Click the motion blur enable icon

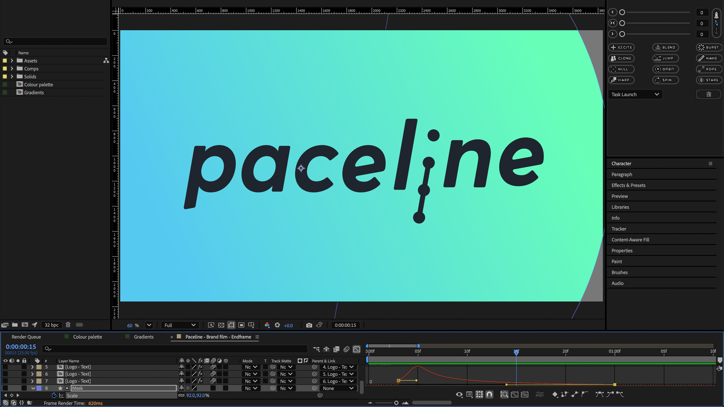tap(346, 349)
